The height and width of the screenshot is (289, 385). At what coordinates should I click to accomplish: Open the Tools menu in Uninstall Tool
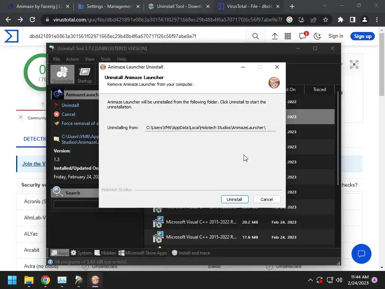[x=106, y=59]
